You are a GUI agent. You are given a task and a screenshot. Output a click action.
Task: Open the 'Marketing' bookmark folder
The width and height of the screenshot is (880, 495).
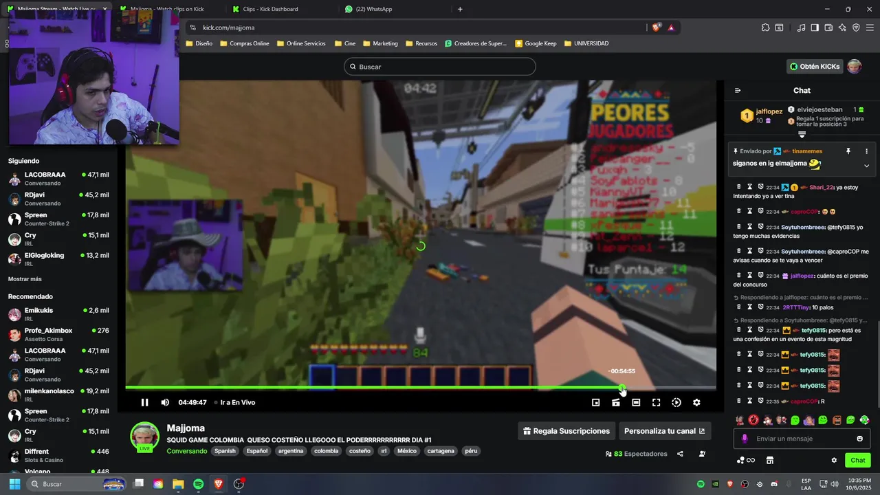[x=380, y=43]
